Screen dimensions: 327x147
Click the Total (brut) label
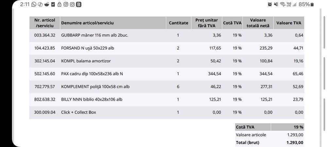248,142
